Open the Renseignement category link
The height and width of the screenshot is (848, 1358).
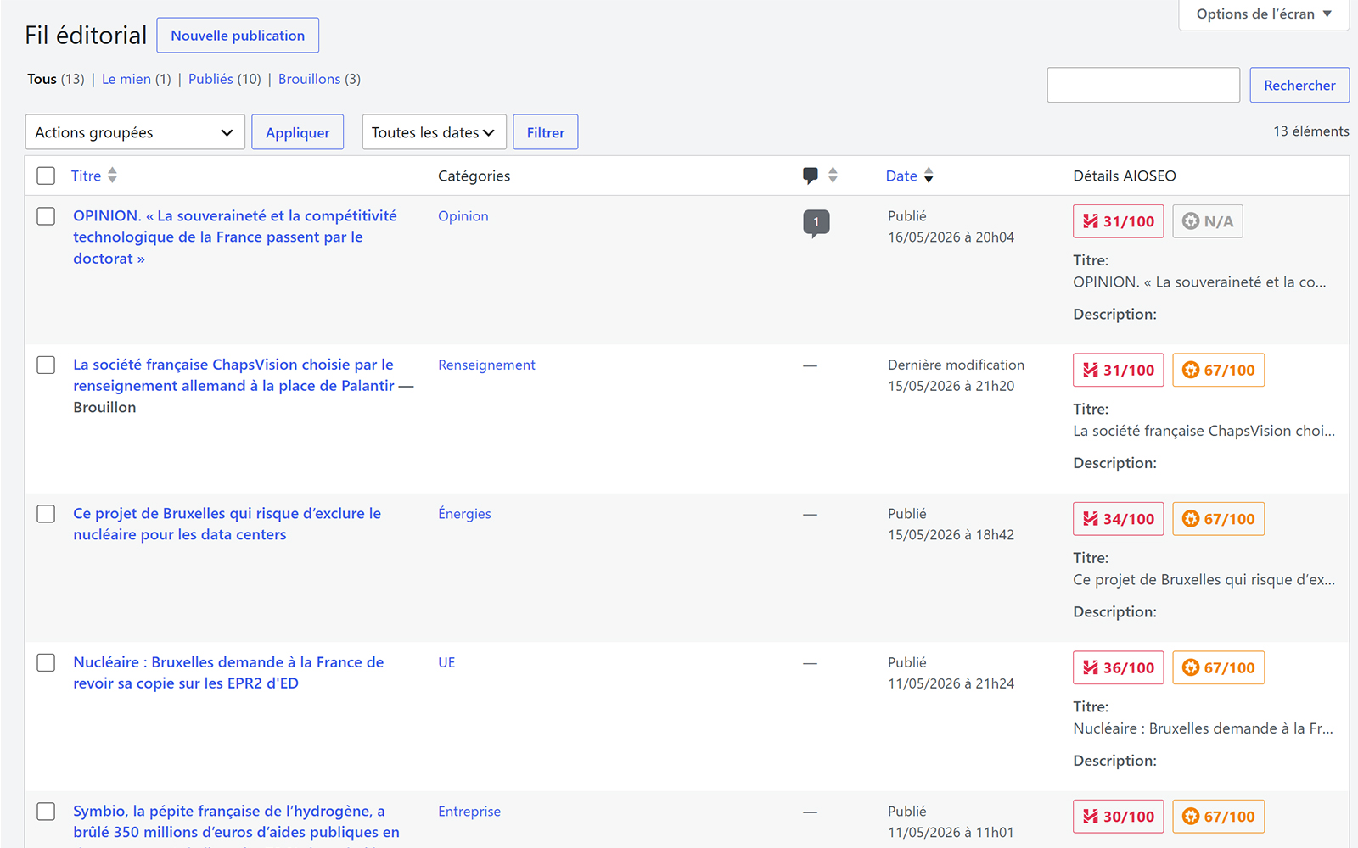(486, 365)
